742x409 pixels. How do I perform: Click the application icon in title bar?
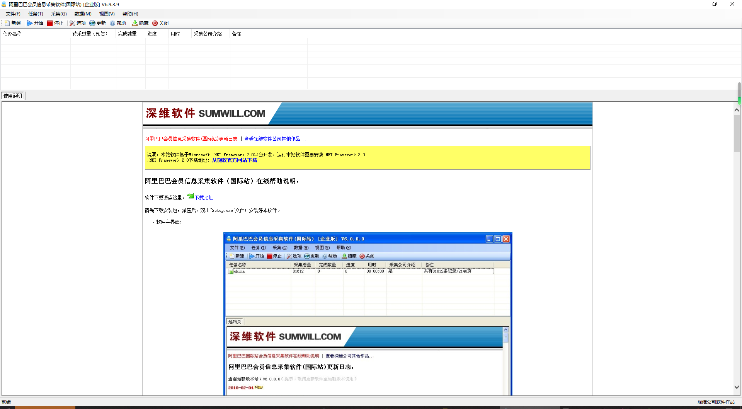tap(4, 4)
